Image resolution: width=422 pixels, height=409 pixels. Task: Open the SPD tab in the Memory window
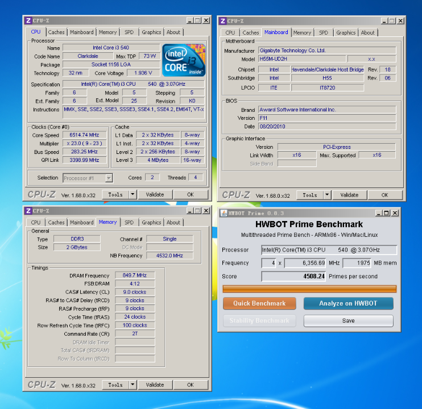pyautogui.click(x=129, y=223)
